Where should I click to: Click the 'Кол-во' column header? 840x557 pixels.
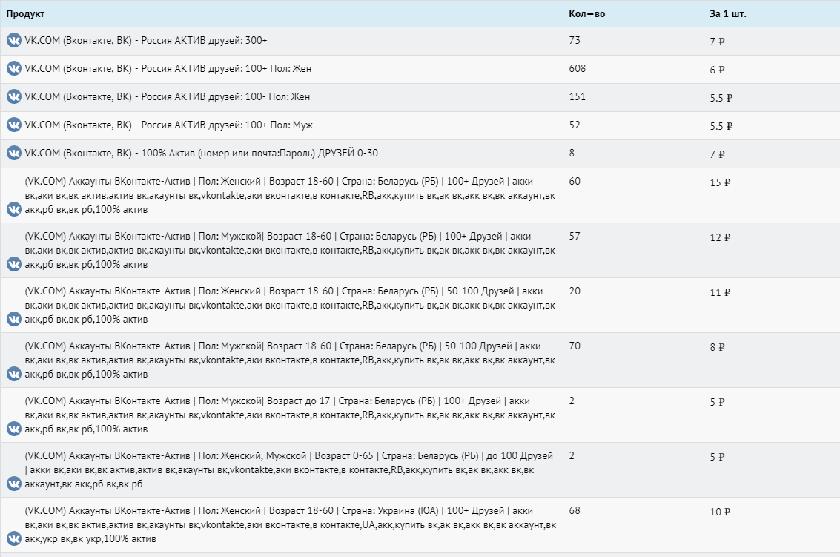click(x=587, y=14)
